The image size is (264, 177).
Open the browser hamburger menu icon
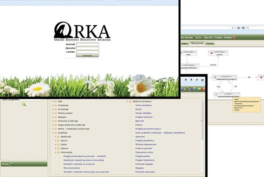point(203,80)
